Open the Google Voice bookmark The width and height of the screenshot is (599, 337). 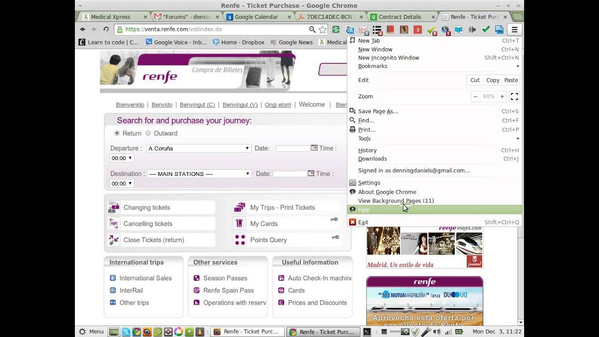pos(176,42)
